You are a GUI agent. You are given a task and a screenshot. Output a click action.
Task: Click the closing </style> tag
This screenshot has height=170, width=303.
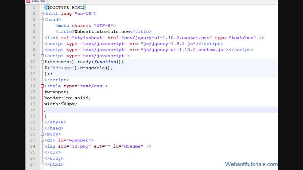tap(55, 122)
